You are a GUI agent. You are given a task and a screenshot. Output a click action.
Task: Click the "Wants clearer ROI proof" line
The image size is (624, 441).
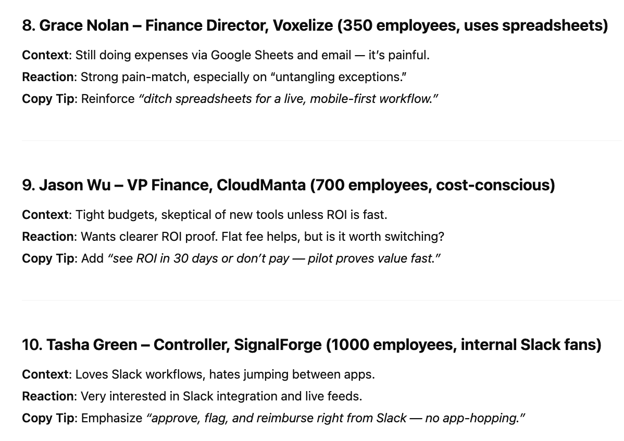tap(233, 237)
